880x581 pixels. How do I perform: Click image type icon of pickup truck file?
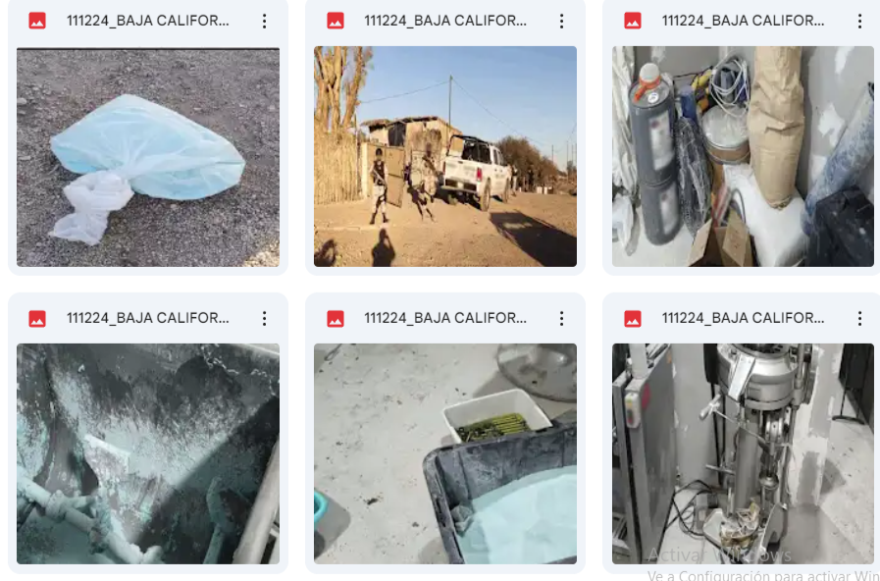(x=336, y=22)
